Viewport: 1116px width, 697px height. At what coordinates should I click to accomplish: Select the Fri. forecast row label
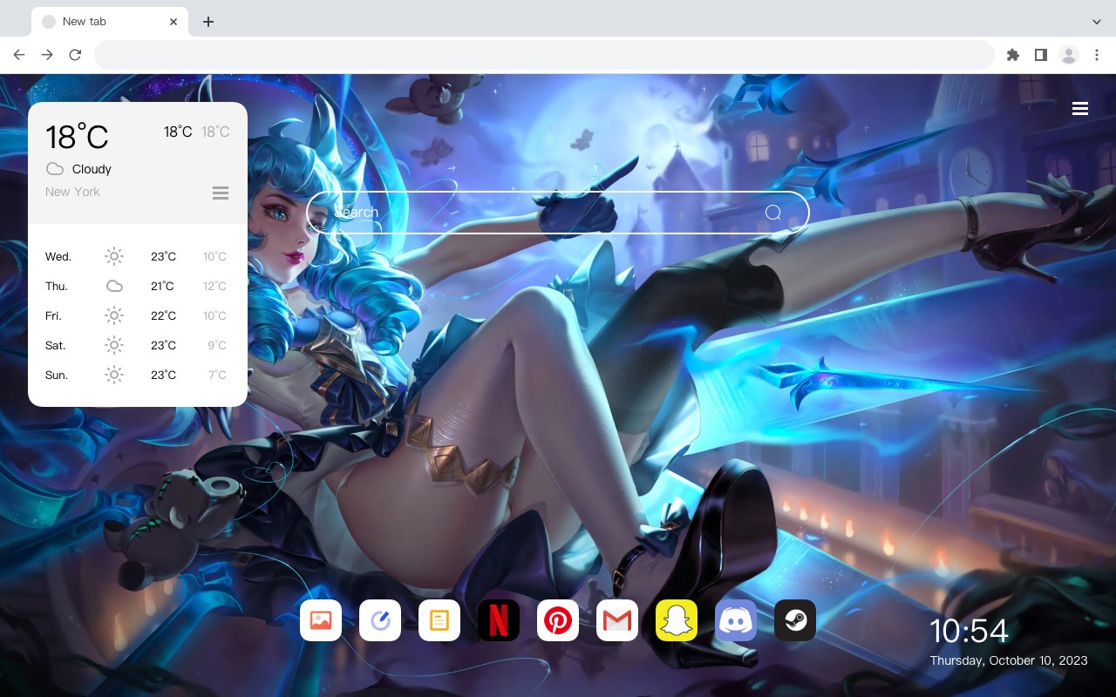(53, 316)
